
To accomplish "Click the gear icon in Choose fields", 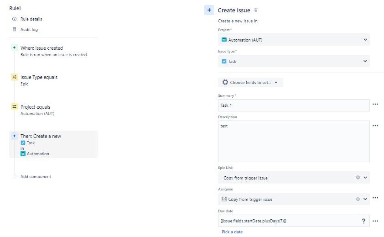I will point(225,82).
